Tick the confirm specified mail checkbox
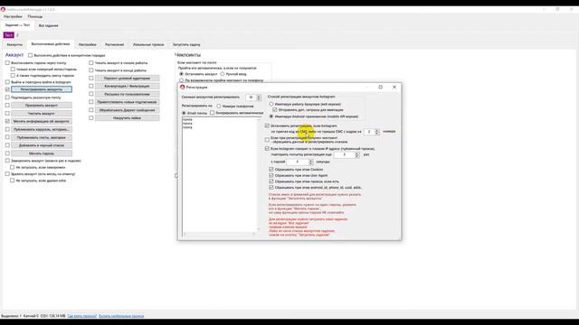Image resolution: width=579 pixels, height=325 pixels. click(x=7, y=97)
